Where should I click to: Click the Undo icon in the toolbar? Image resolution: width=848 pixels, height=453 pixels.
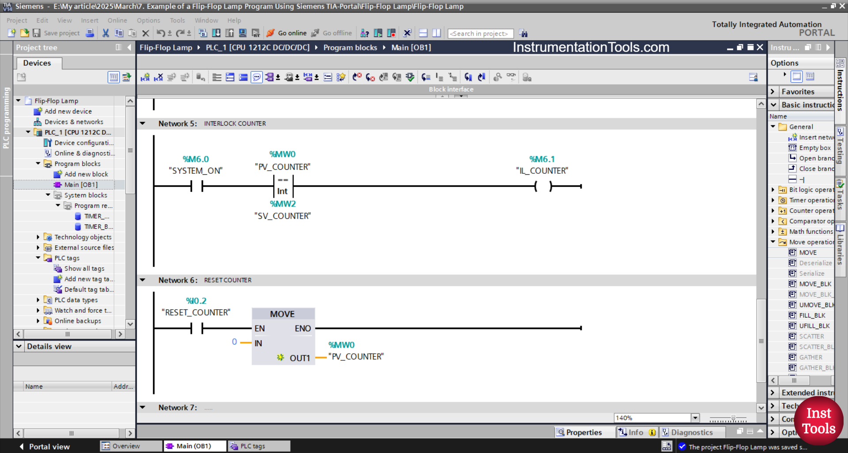pyautogui.click(x=161, y=33)
